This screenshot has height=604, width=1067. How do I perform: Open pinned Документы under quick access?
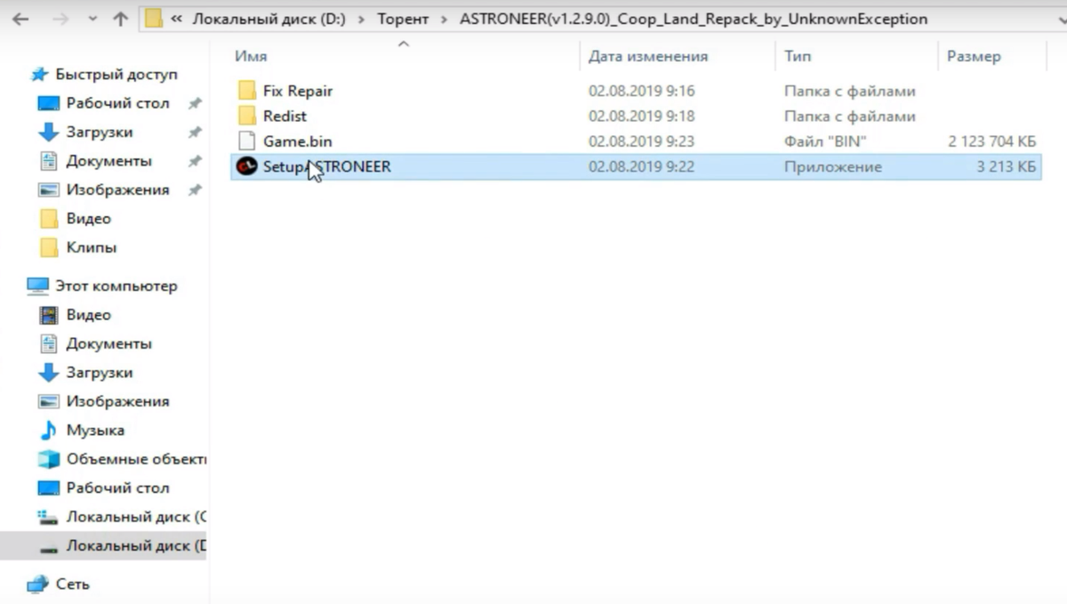(109, 161)
